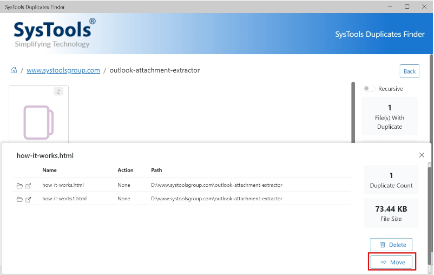Click the Path column header

[x=156, y=171]
